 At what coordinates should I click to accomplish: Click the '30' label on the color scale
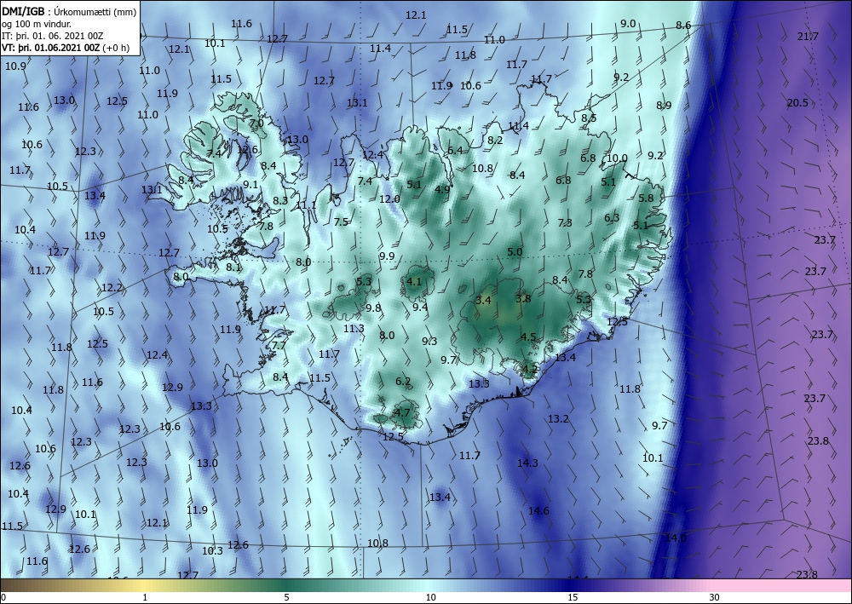coord(715,597)
